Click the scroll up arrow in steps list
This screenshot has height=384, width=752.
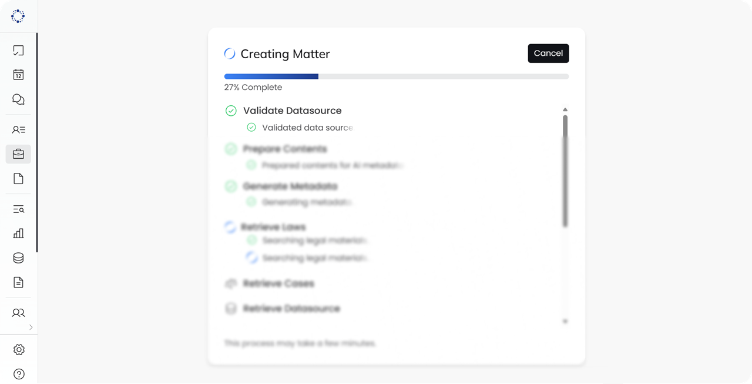click(x=565, y=109)
